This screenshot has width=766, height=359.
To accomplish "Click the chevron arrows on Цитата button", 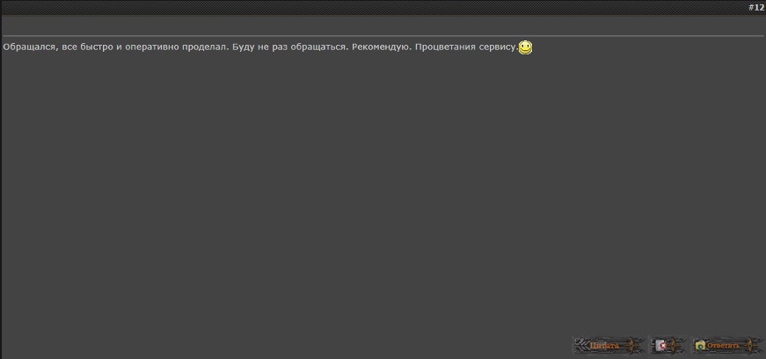I will coord(581,346).
